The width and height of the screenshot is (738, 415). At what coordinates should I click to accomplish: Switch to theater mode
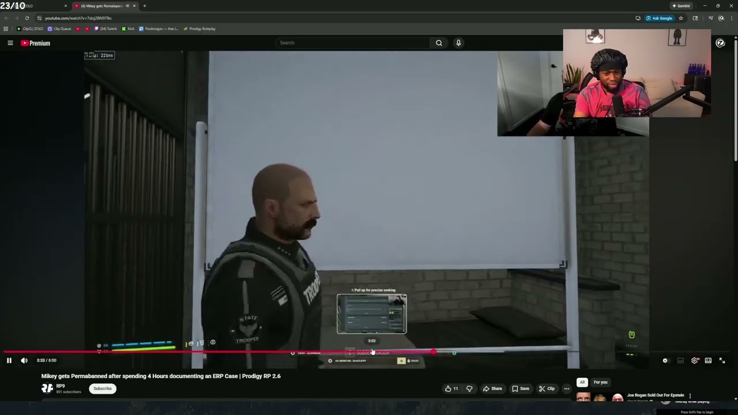click(708, 360)
